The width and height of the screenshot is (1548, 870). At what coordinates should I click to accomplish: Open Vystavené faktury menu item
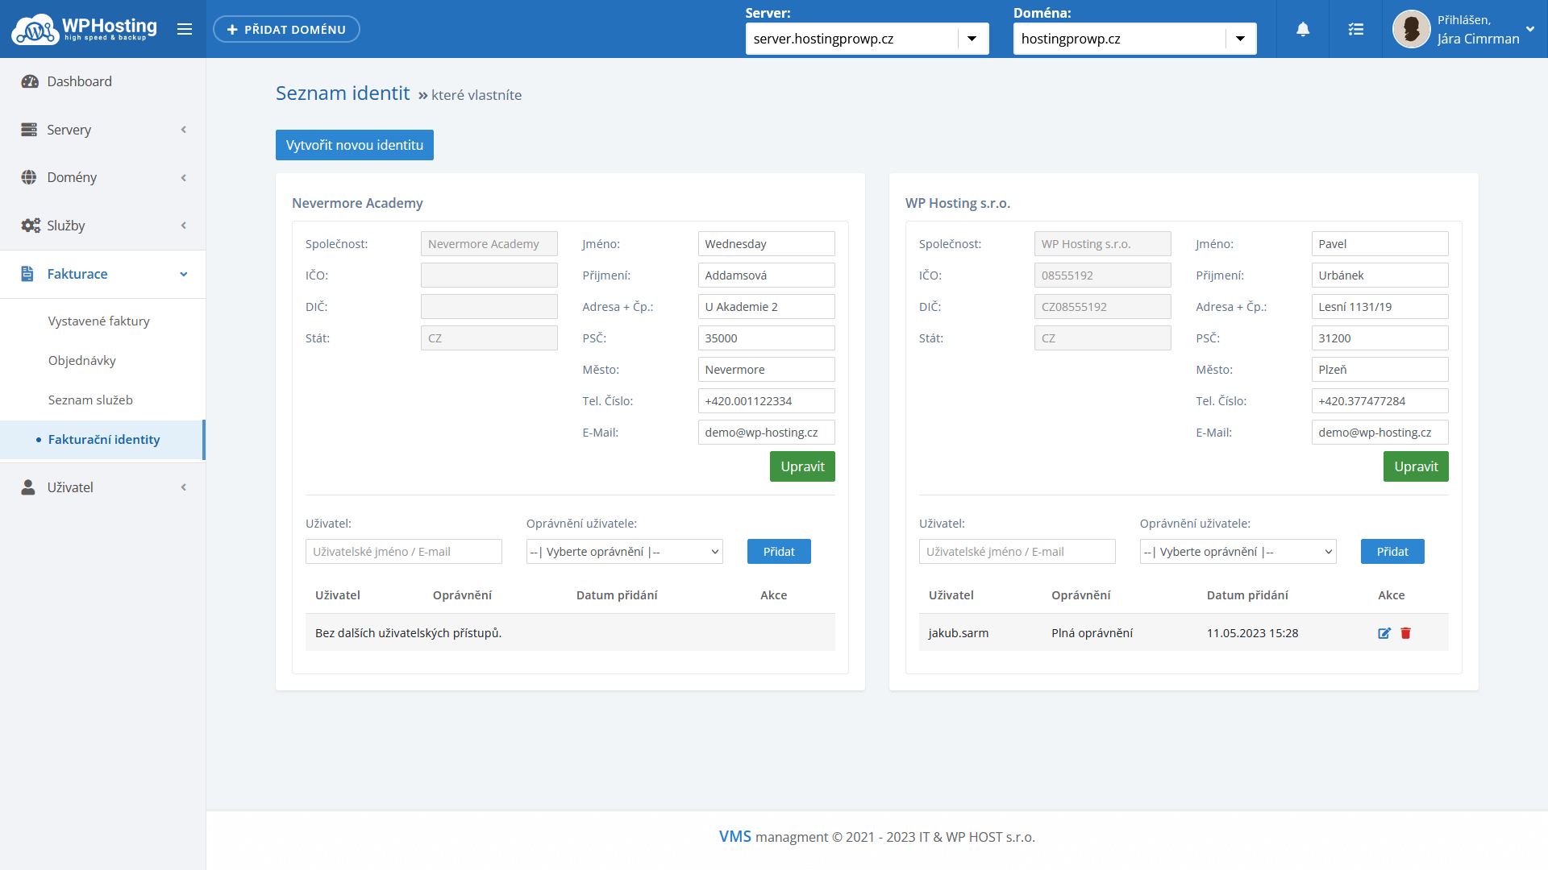click(x=99, y=321)
